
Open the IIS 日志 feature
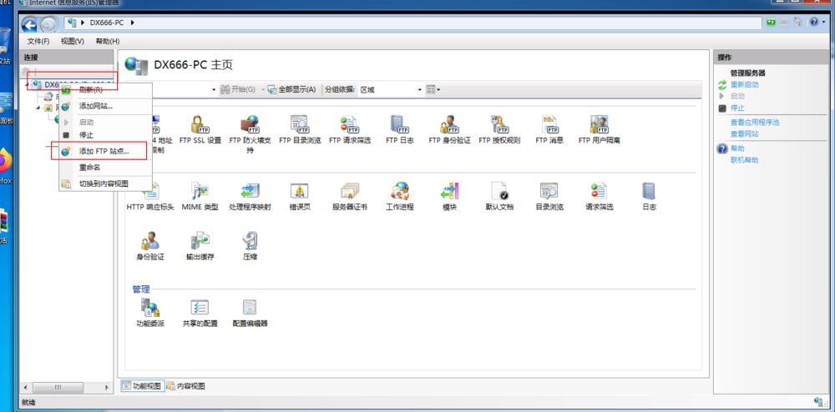[649, 196]
